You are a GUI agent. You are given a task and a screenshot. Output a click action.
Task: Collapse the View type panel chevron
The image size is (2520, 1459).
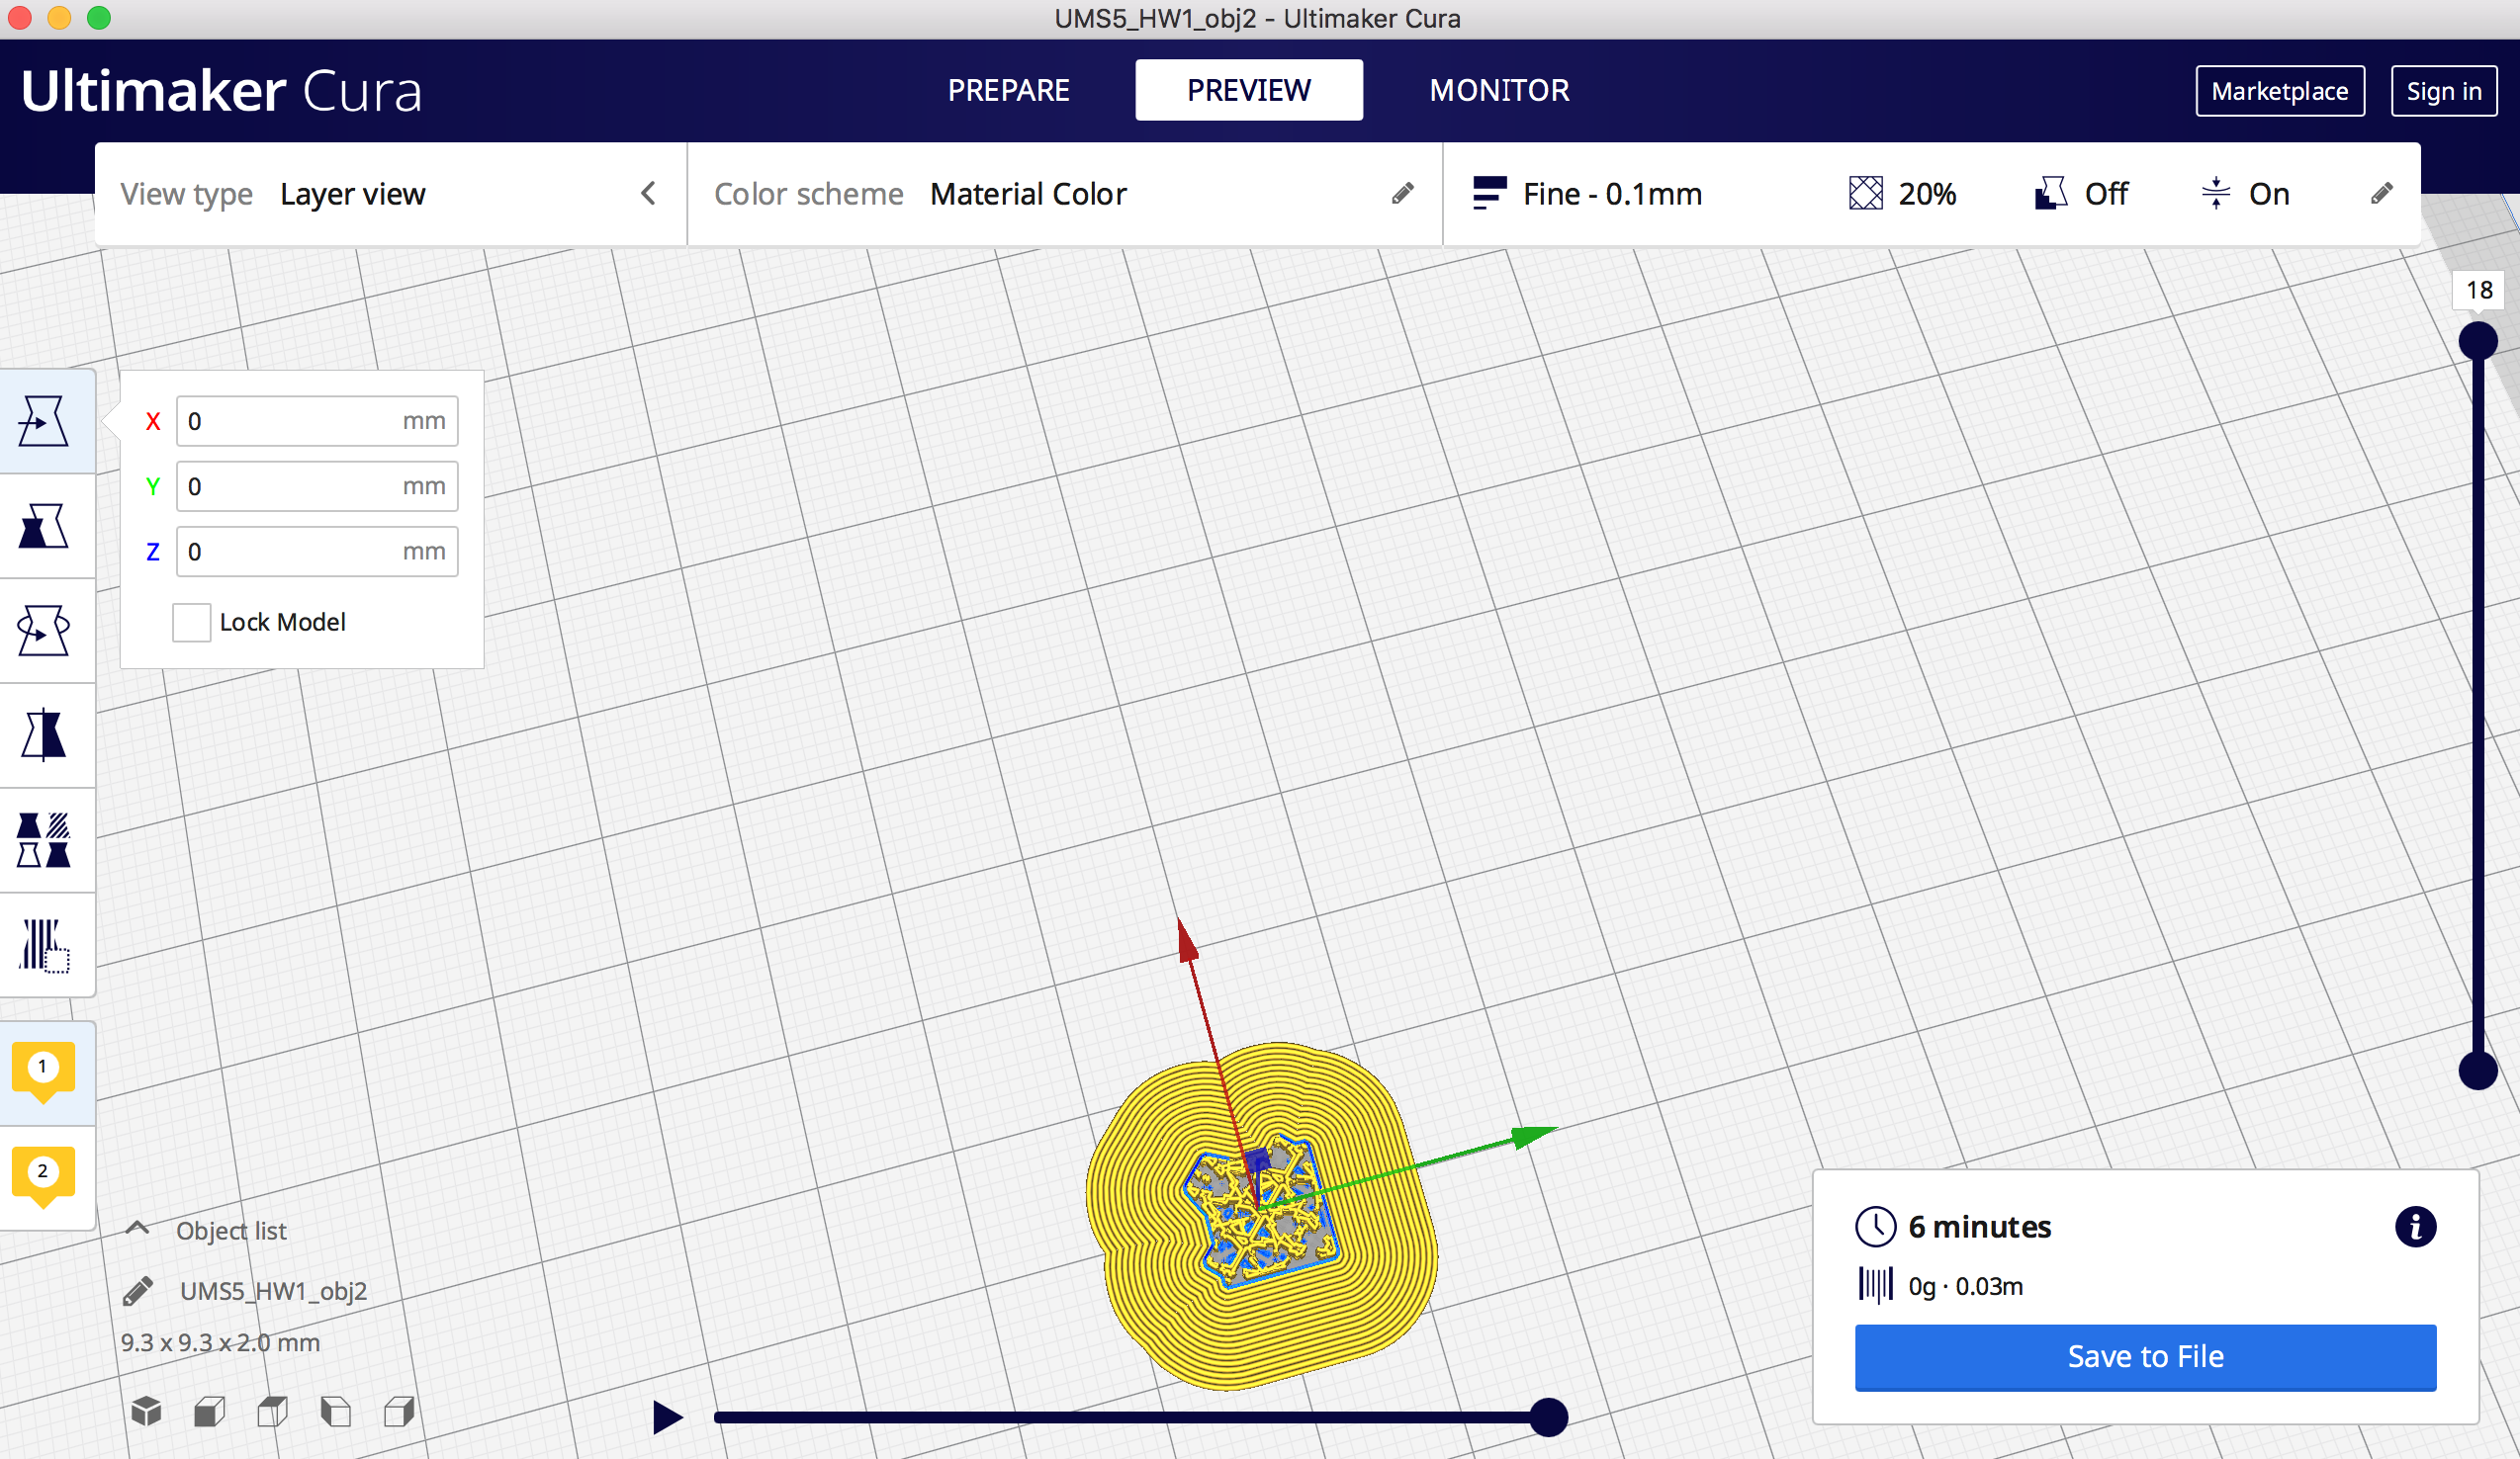click(648, 193)
